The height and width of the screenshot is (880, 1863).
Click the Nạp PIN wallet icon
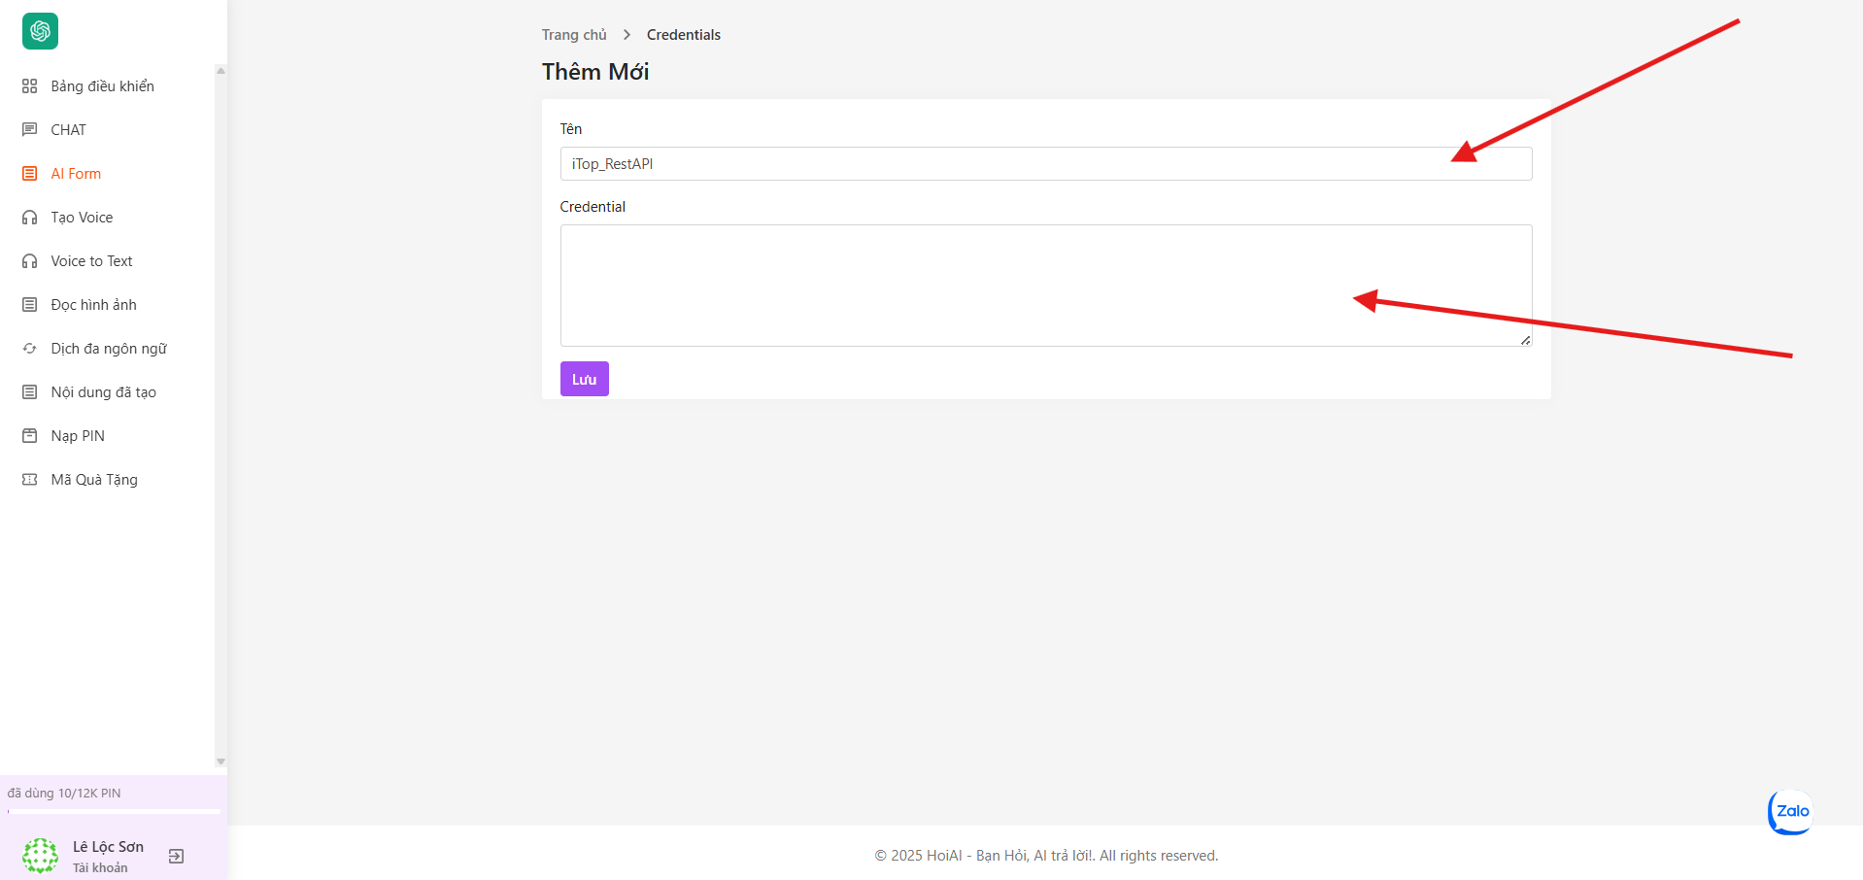point(30,436)
